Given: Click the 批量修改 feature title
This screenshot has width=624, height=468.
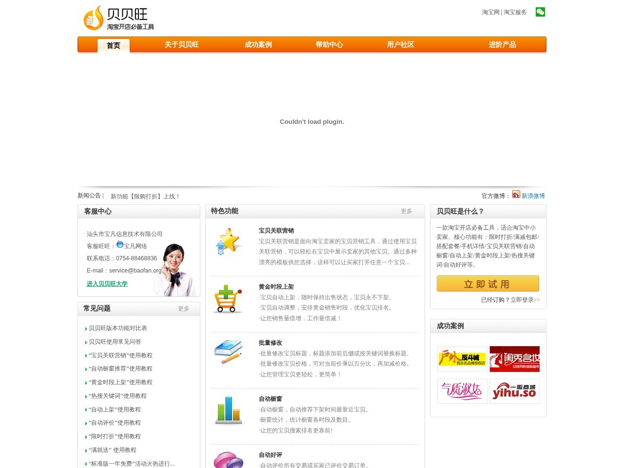Looking at the screenshot, I should tap(271, 343).
